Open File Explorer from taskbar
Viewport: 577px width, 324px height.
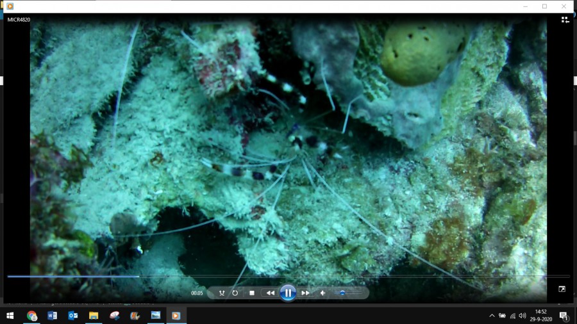pos(94,316)
